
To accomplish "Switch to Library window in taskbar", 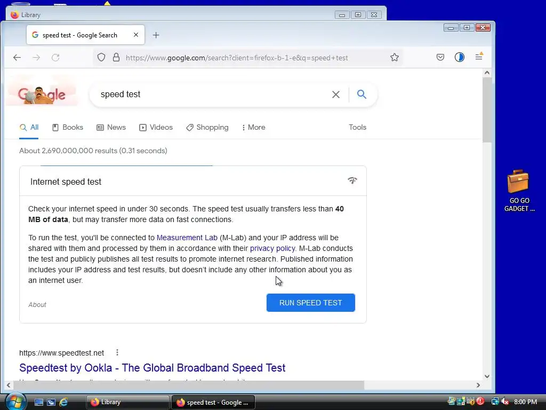I will pos(127,402).
